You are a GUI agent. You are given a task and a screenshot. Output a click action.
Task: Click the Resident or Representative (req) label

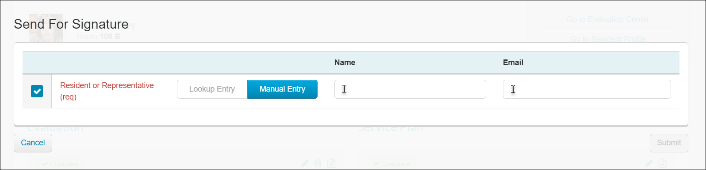pyautogui.click(x=107, y=91)
